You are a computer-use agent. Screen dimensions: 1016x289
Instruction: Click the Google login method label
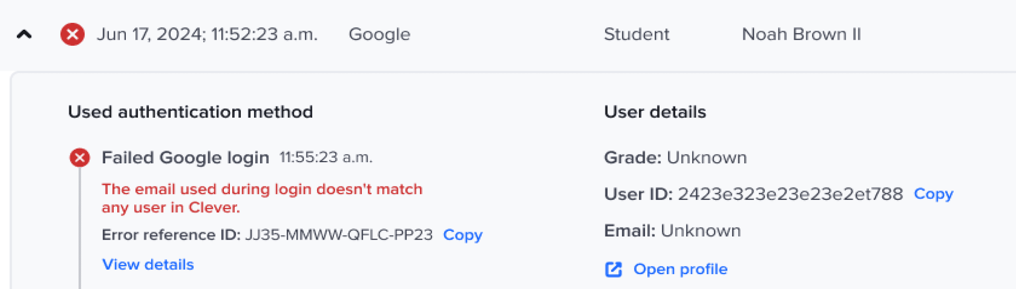(379, 35)
